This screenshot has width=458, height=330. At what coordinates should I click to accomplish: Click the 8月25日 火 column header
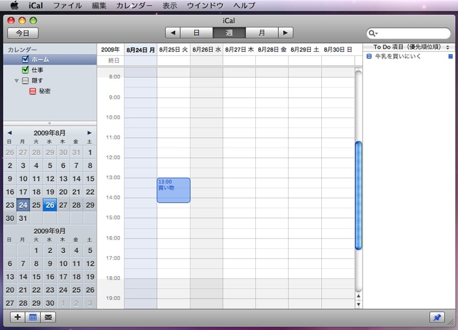tap(173, 50)
